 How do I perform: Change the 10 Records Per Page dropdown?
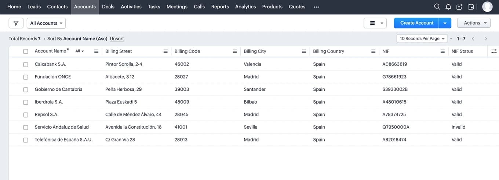[x=422, y=39]
